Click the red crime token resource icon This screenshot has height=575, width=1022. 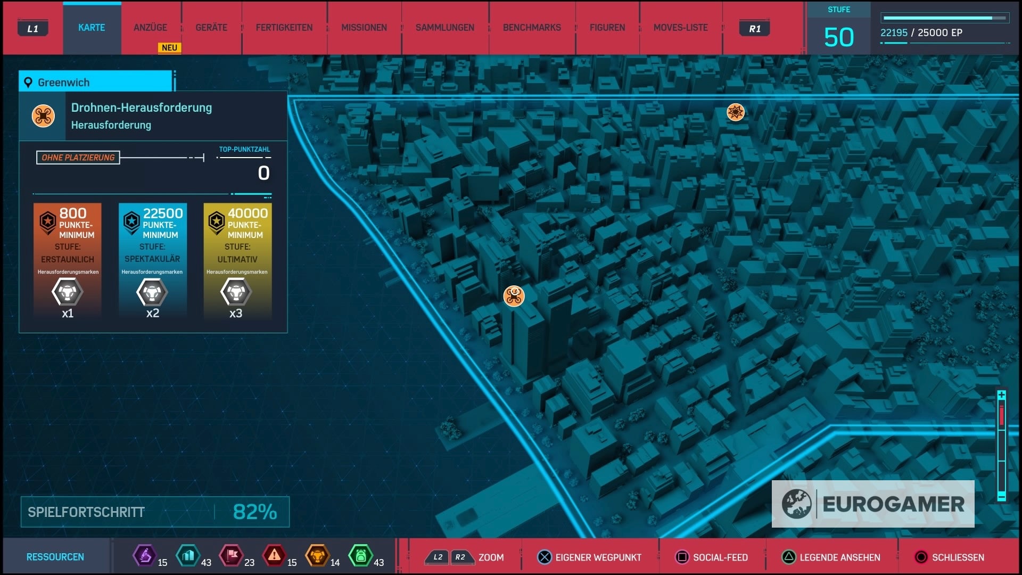274,556
